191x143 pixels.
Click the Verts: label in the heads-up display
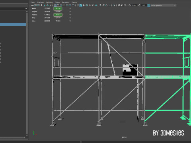pyautogui.click(x=34, y=8)
